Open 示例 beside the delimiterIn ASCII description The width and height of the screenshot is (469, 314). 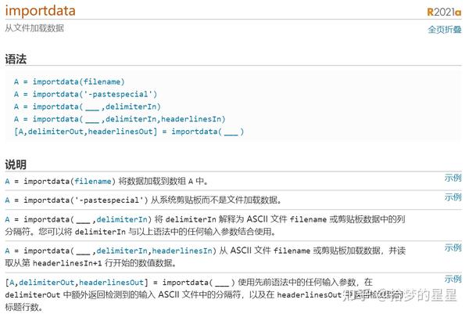pyautogui.click(x=453, y=217)
